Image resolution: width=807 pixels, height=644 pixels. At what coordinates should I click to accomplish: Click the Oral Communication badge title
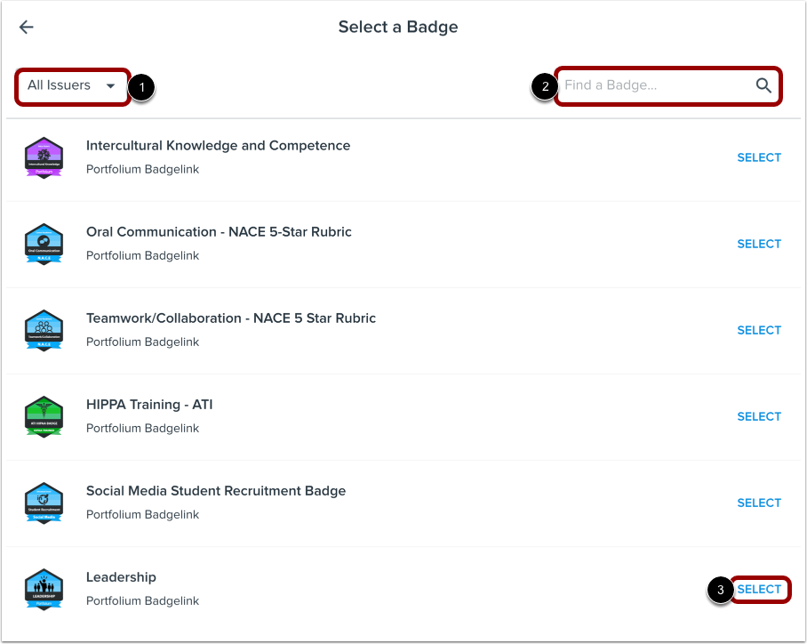218,231
